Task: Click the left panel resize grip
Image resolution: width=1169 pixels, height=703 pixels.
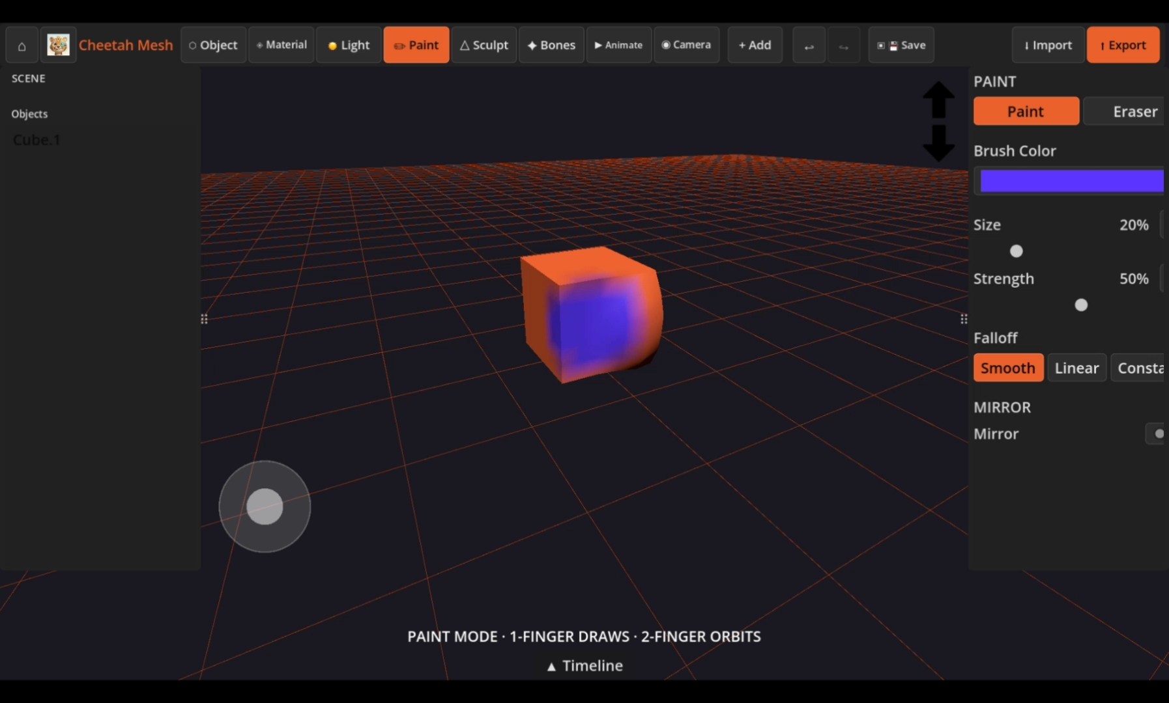Action: [204, 319]
